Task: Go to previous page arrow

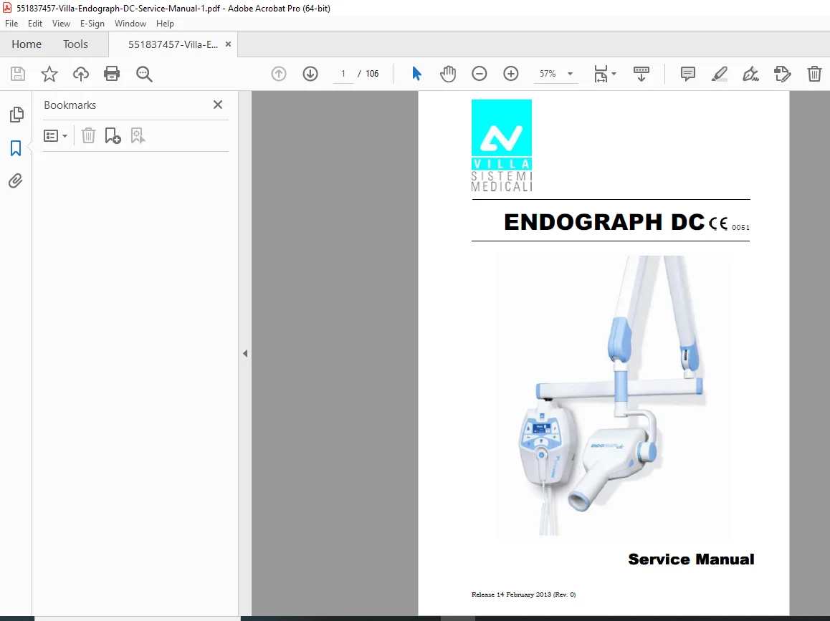Action: pyautogui.click(x=279, y=74)
